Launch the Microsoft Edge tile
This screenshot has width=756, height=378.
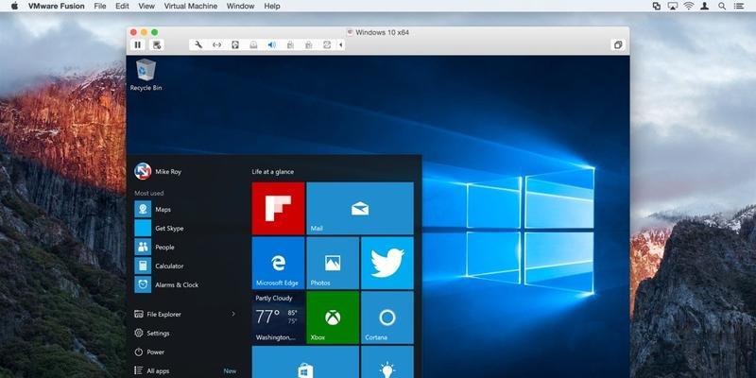[x=278, y=263]
